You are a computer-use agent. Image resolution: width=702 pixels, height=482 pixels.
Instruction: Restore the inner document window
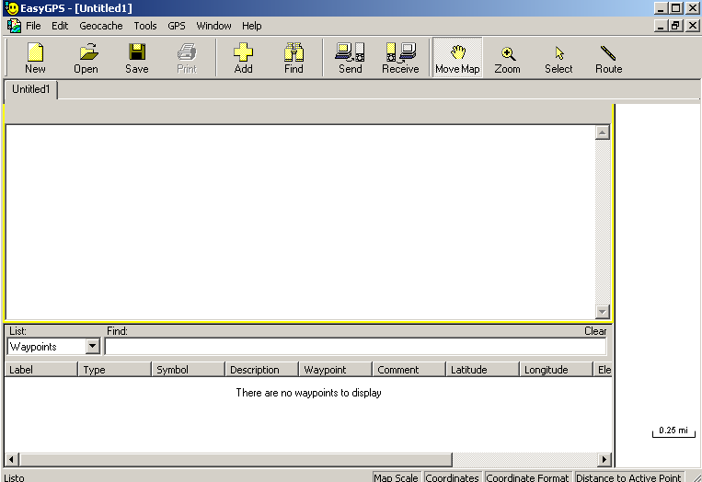[x=675, y=26]
